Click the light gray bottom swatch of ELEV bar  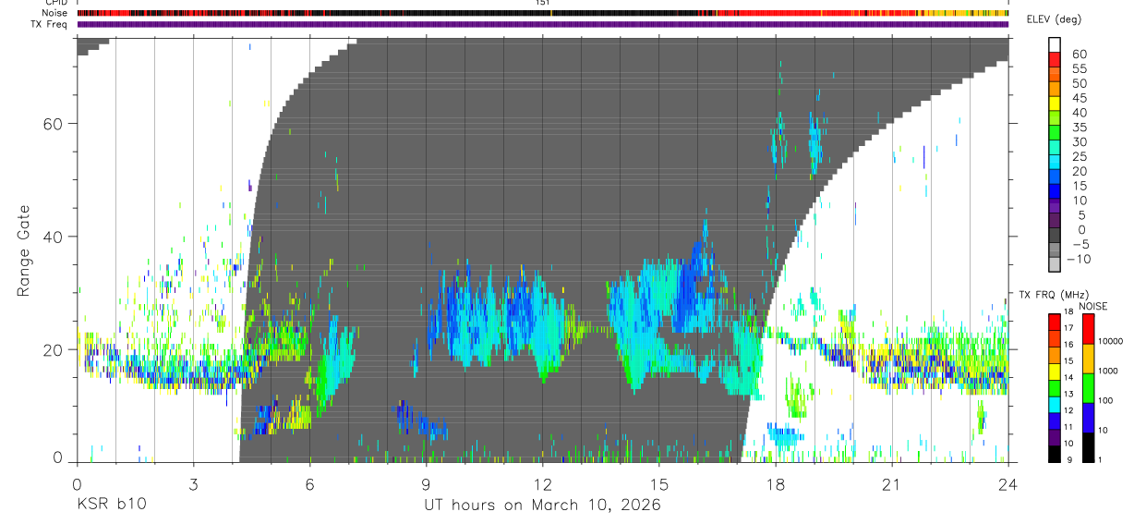coord(1055,264)
